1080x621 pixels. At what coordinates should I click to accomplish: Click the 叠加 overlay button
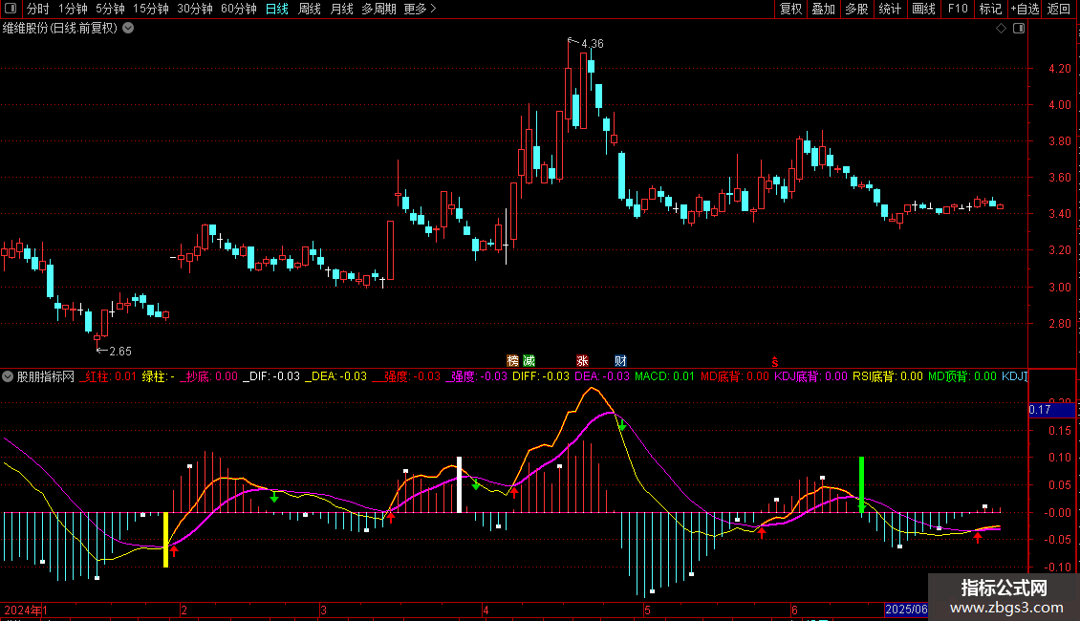tap(823, 9)
